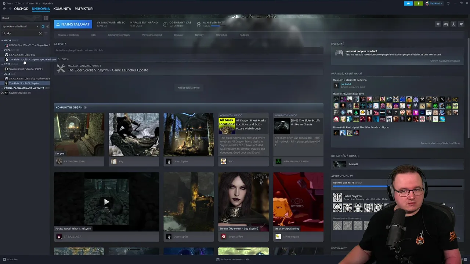Open Stránka v obchodu link
Image resolution: width=470 pixels, height=264 pixels.
(68, 35)
